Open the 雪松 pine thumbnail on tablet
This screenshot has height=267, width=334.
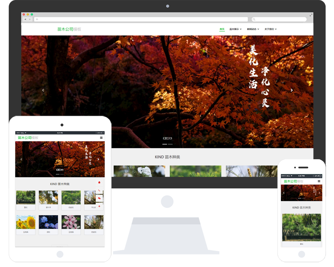pos(26,197)
